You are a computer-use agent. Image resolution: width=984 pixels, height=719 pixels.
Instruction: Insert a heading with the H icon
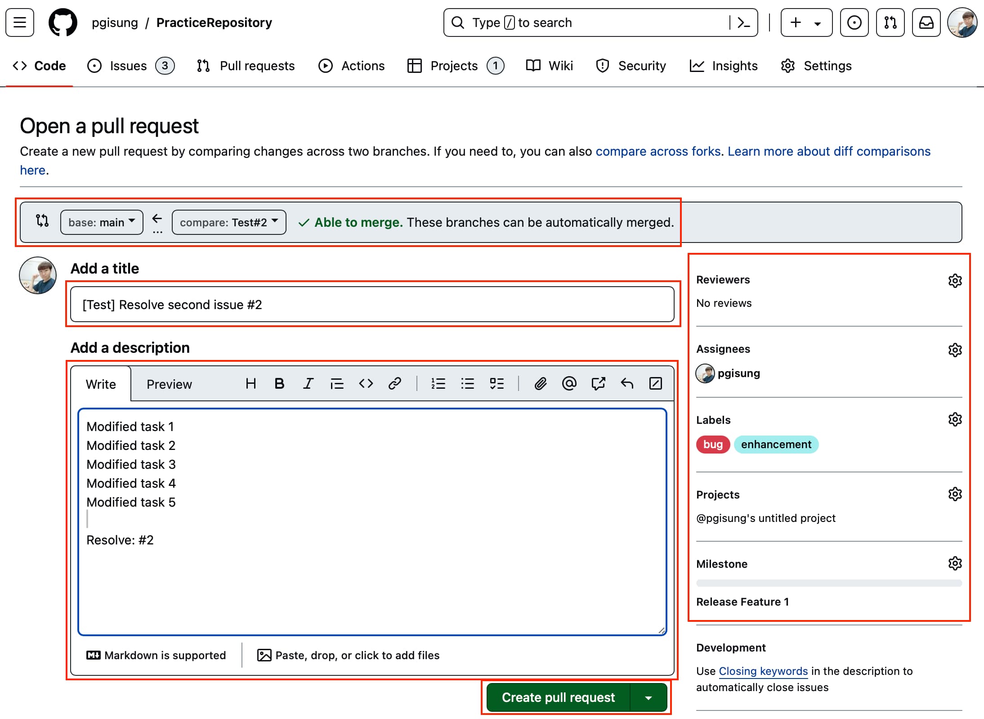[x=250, y=383]
